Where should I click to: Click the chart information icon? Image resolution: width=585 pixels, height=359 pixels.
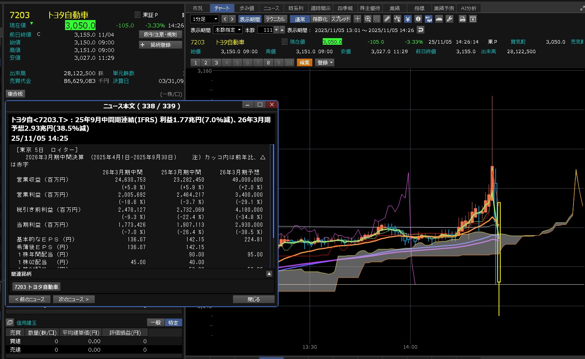[x=418, y=19]
